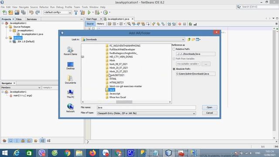Viewport: 279px width, 157px height.
Task: Select the HD_CTY_VIEN_DONG folder
Action: click(121, 57)
